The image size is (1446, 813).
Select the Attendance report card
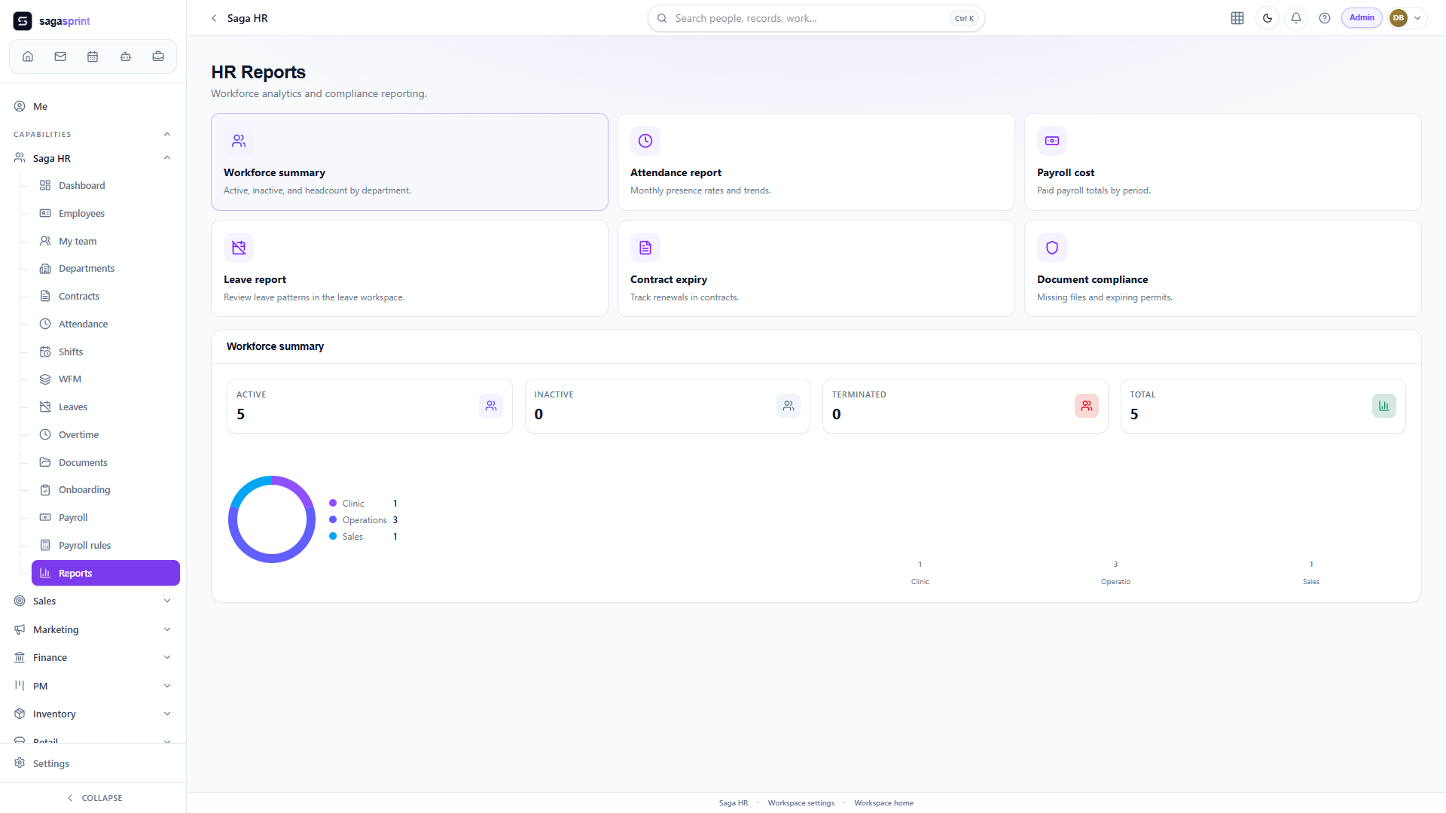pos(816,162)
